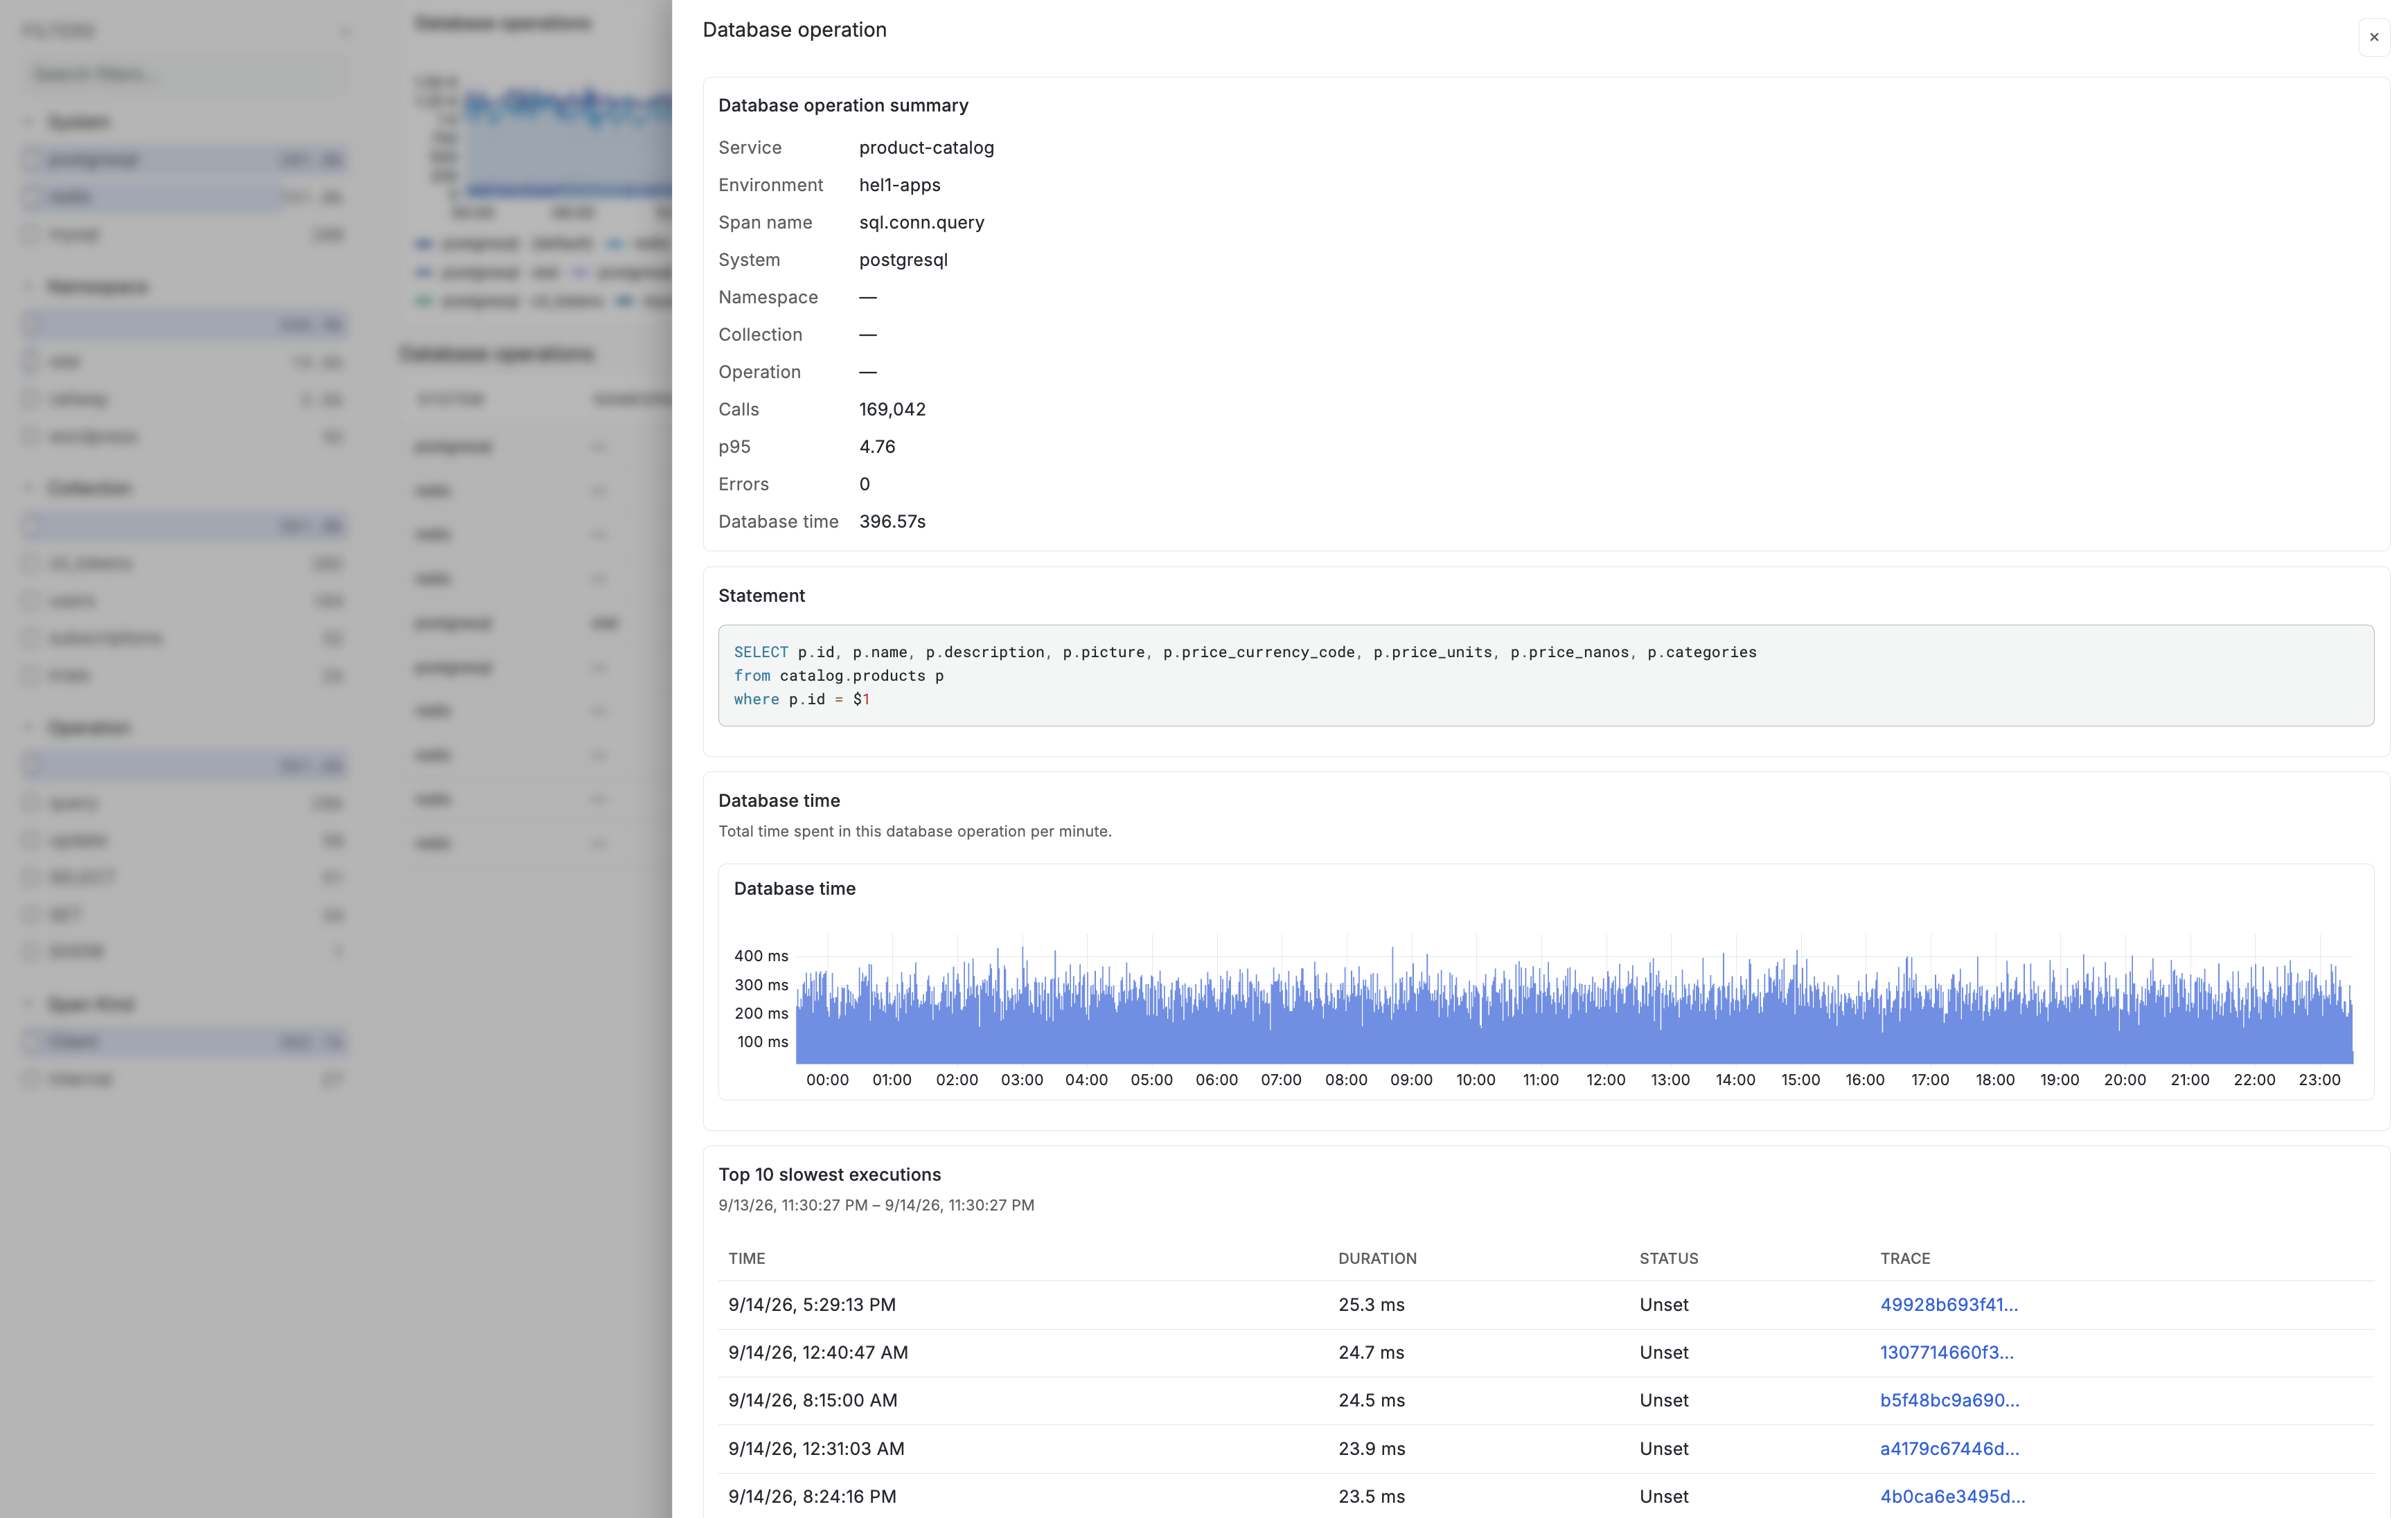Open trace b5f48bc9a690...

(1949, 1400)
